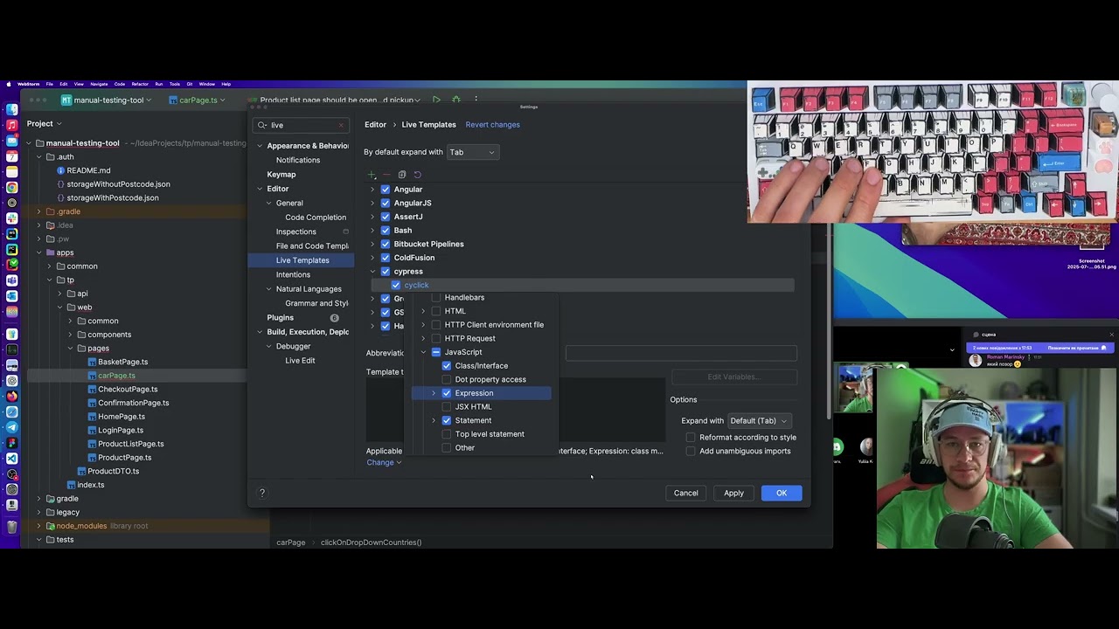Screen dimensions: 1119x629
Task: Disable the Bash template group checkbox
Action: point(386,231)
